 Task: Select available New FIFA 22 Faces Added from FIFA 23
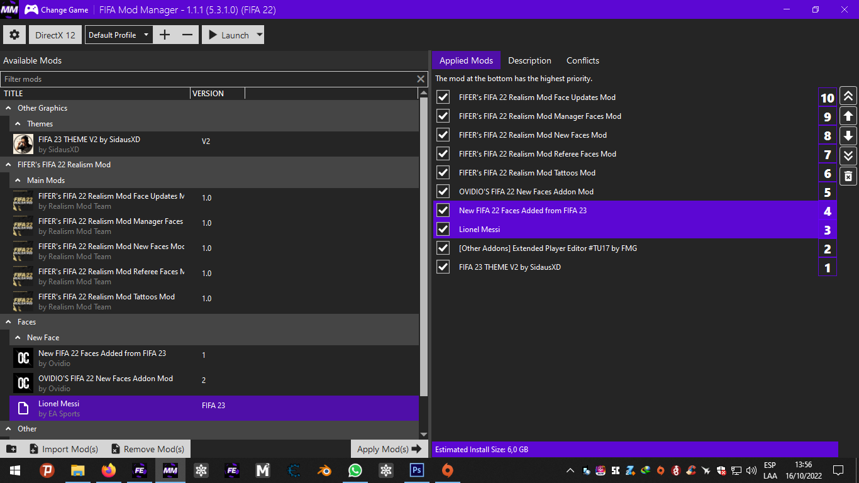click(x=214, y=358)
